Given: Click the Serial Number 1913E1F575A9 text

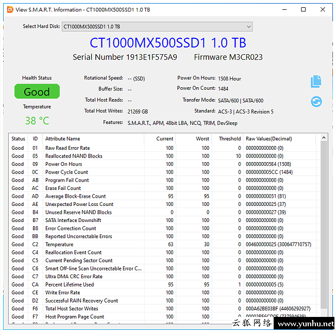Looking at the screenshot, I should [x=125, y=57].
